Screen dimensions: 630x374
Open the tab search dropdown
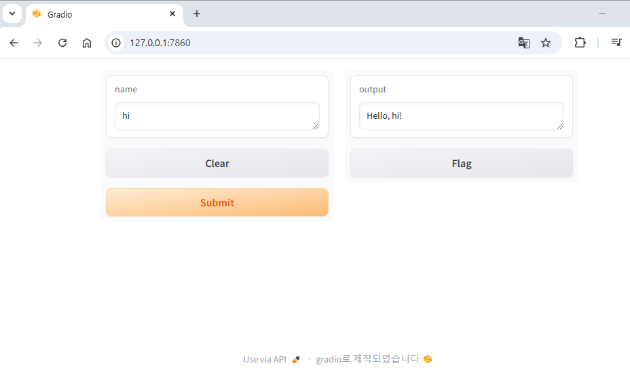pyautogui.click(x=12, y=14)
